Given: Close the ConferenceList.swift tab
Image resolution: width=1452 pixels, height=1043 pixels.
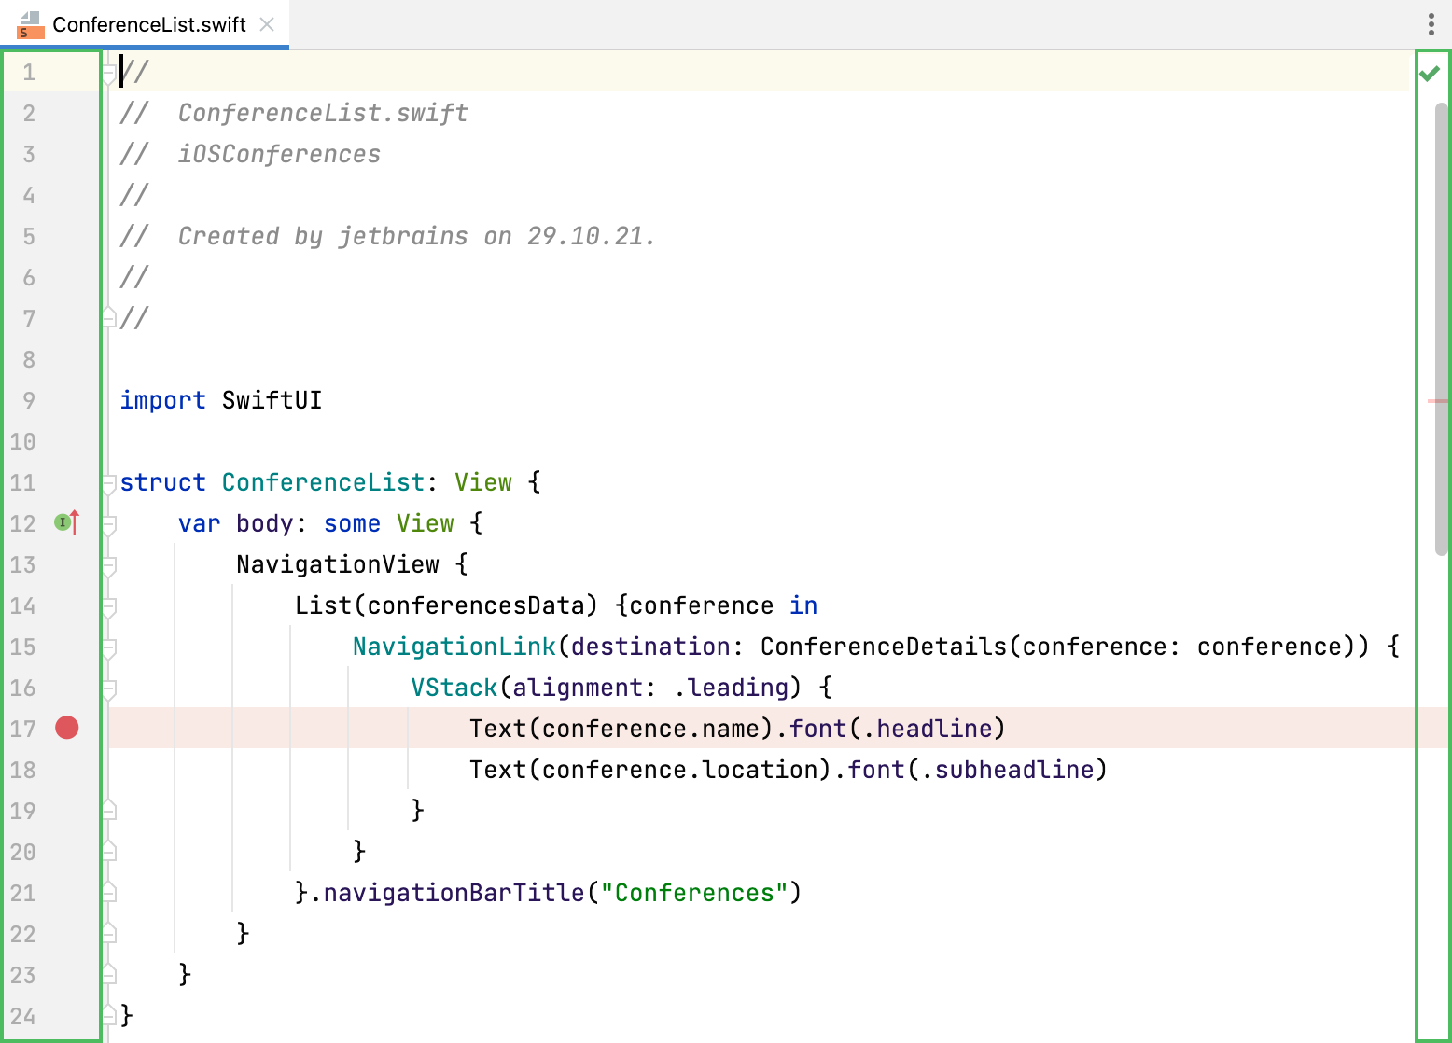Looking at the screenshot, I should tap(267, 24).
